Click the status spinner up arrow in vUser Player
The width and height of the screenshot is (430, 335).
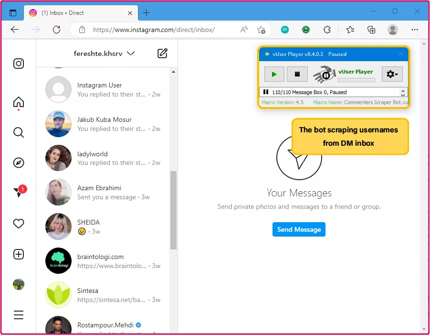tap(403, 90)
